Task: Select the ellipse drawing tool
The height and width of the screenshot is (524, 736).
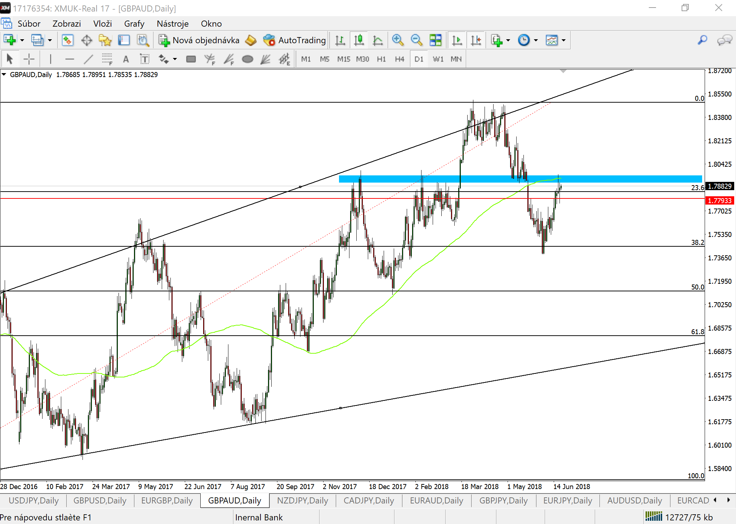Action: pos(247,59)
